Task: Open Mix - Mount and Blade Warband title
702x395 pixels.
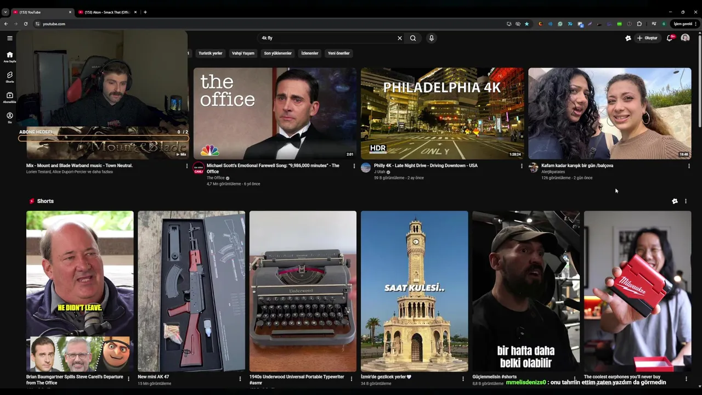Action: coord(80,165)
